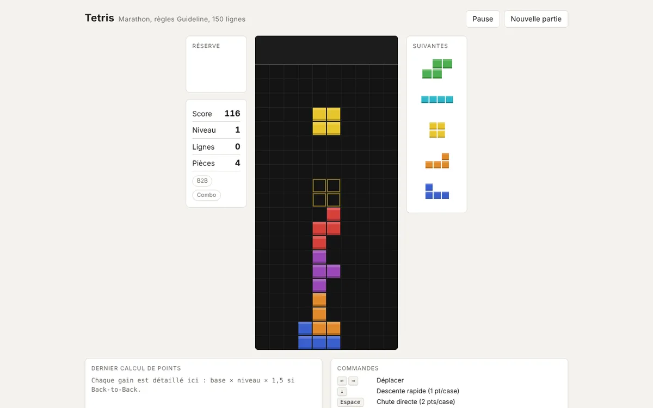Image resolution: width=653 pixels, height=408 pixels.
Task: Click the falling yellow O piece
Action: click(326, 121)
